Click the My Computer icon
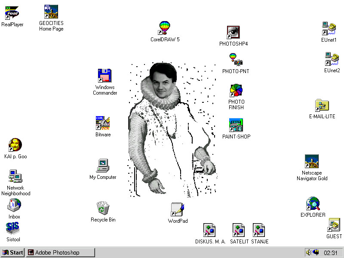The width and height of the screenshot is (344, 258). click(x=103, y=166)
